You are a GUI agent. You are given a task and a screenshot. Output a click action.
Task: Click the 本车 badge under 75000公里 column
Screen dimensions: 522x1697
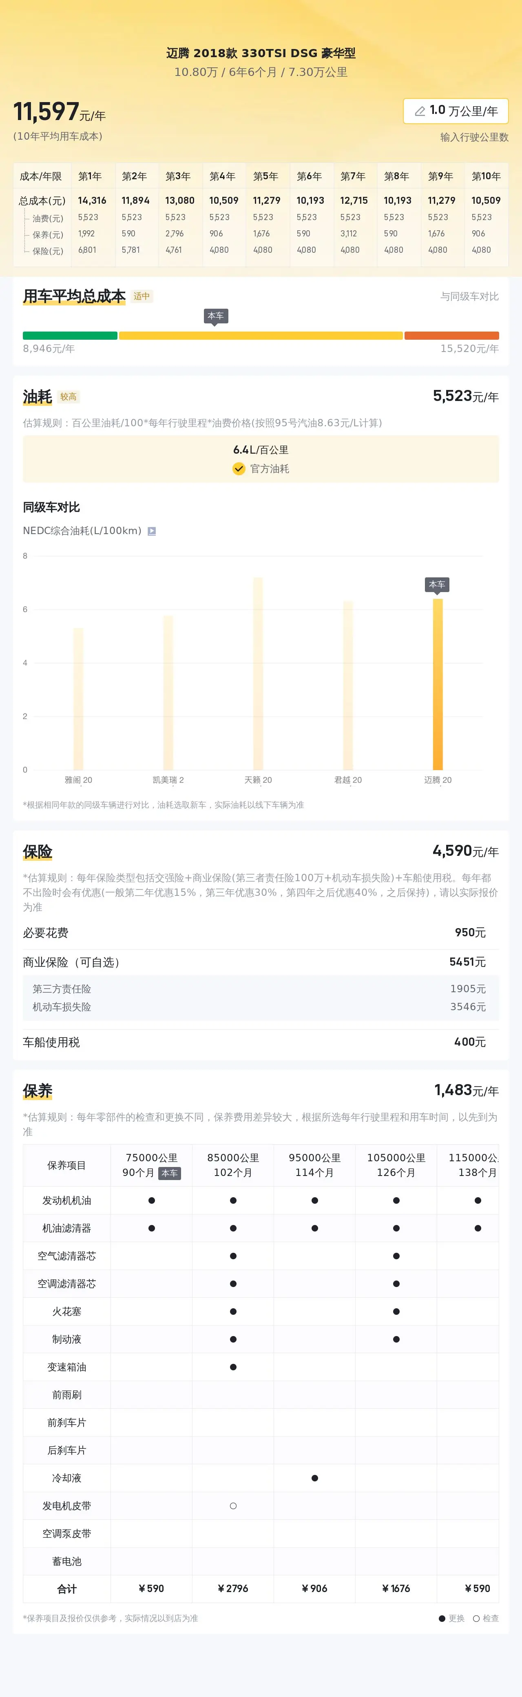coord(169,1173)
